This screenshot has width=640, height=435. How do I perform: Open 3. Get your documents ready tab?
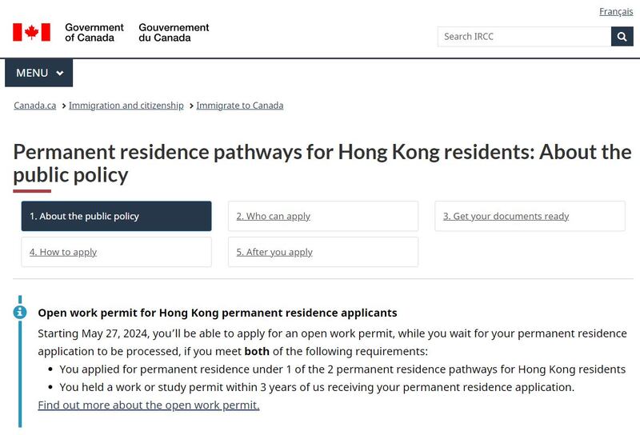tap(530, 216)
